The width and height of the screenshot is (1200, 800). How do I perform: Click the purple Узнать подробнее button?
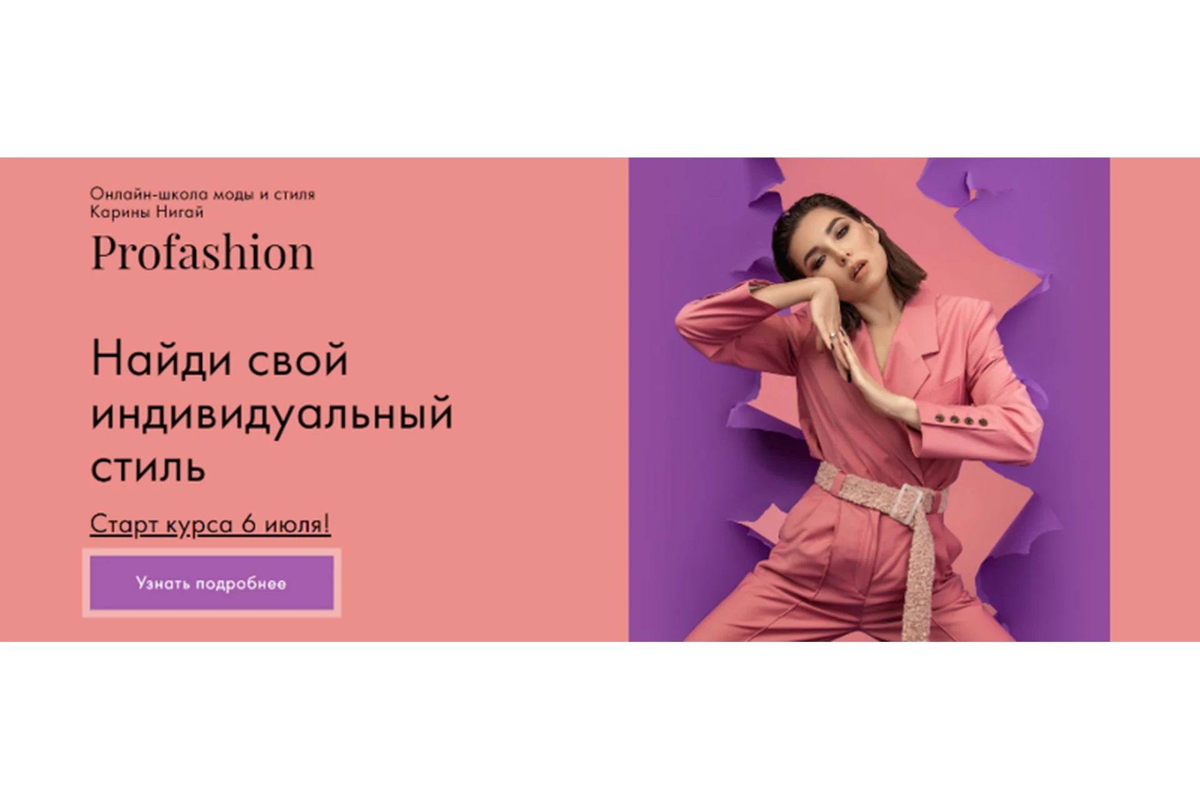click(212, 583)
